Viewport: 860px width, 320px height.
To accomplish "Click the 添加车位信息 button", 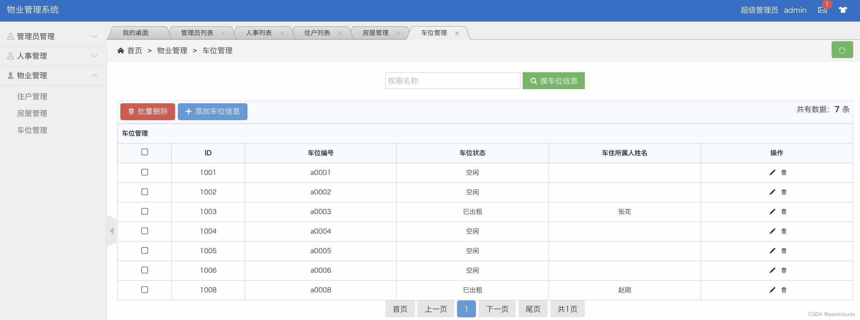I will pyautogui.click(x=212, y=111).
